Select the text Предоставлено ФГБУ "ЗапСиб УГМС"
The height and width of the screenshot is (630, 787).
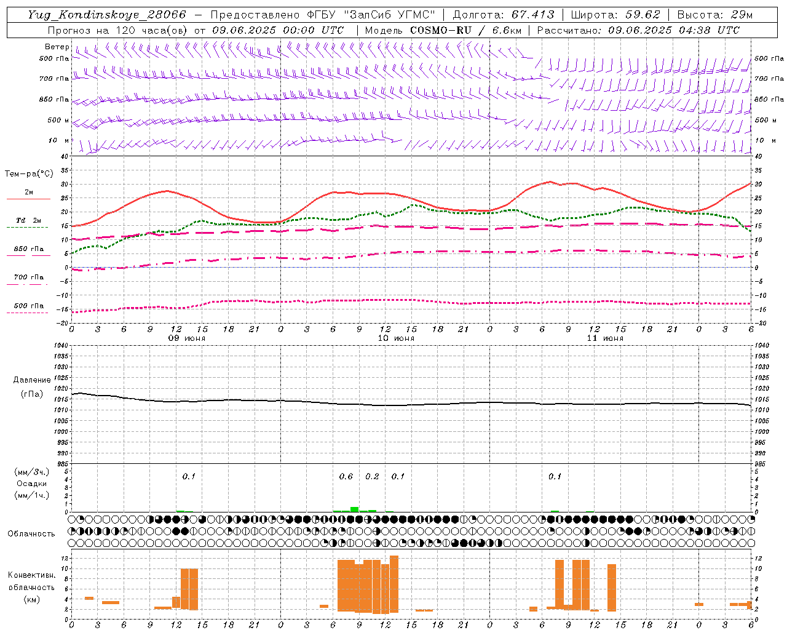point(323,15)
